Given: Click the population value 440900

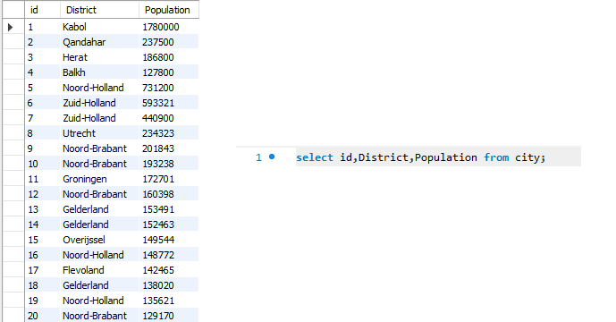Looking at the screenshot, I should (x=158, y=118).
